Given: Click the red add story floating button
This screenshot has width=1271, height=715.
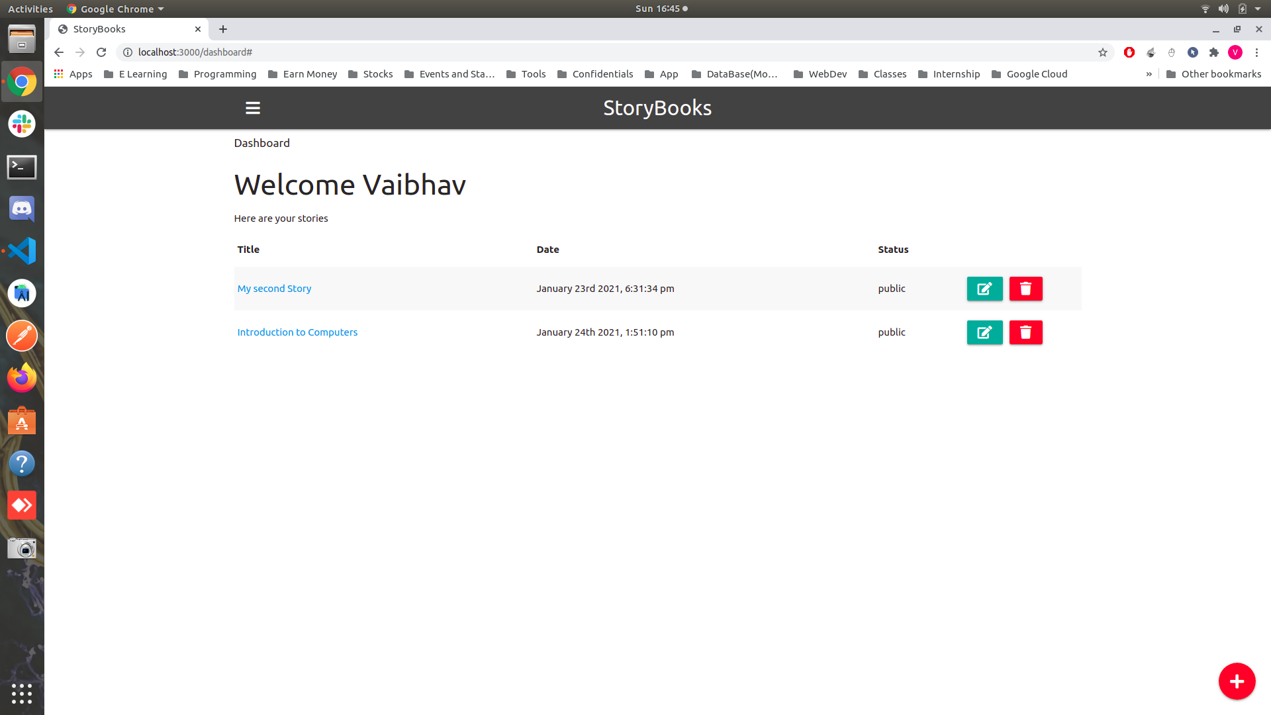Looking at the screenshot, I should click(x=1236, y=681).
